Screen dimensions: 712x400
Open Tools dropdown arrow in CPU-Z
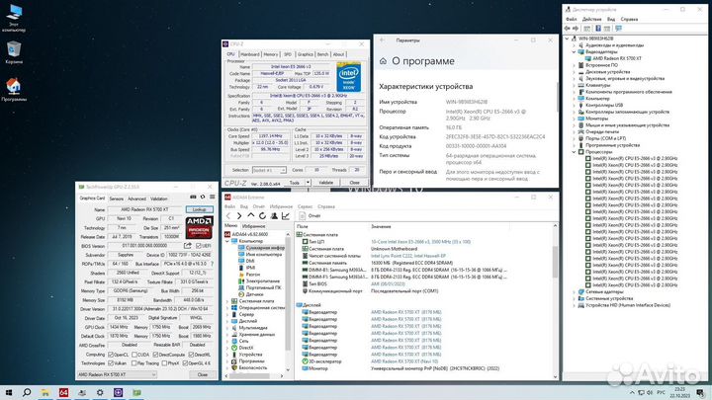click(308, 183)
